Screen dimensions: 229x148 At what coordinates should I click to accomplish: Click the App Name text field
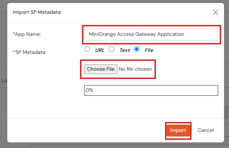151,34
